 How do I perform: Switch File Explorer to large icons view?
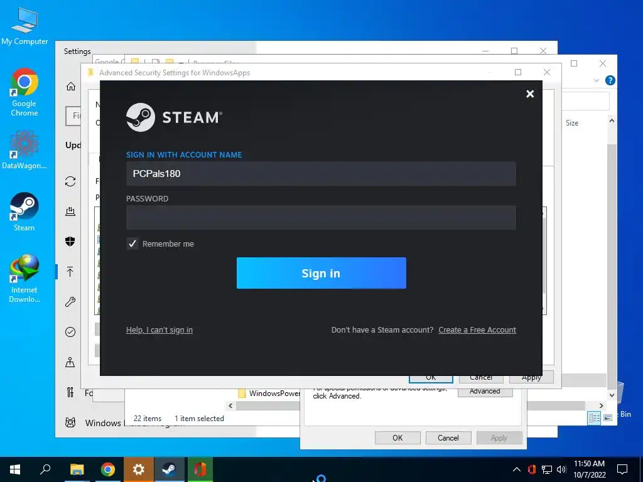coord(608,417)
